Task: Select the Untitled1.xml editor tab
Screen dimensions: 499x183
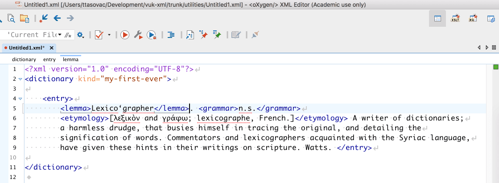Action: coord(26,47)
